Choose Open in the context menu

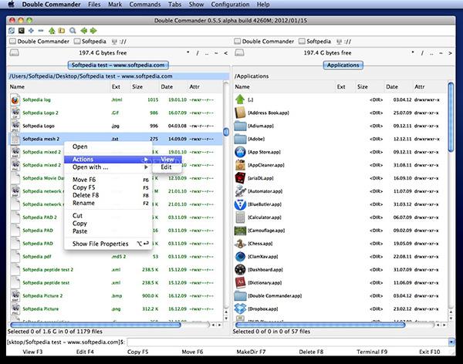tap(108, 147)
